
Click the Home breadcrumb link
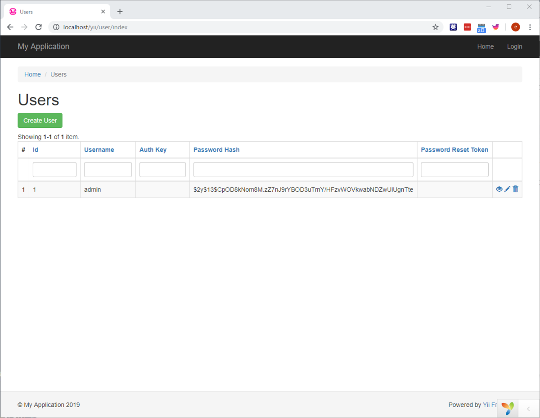click(x=32, y=74)
